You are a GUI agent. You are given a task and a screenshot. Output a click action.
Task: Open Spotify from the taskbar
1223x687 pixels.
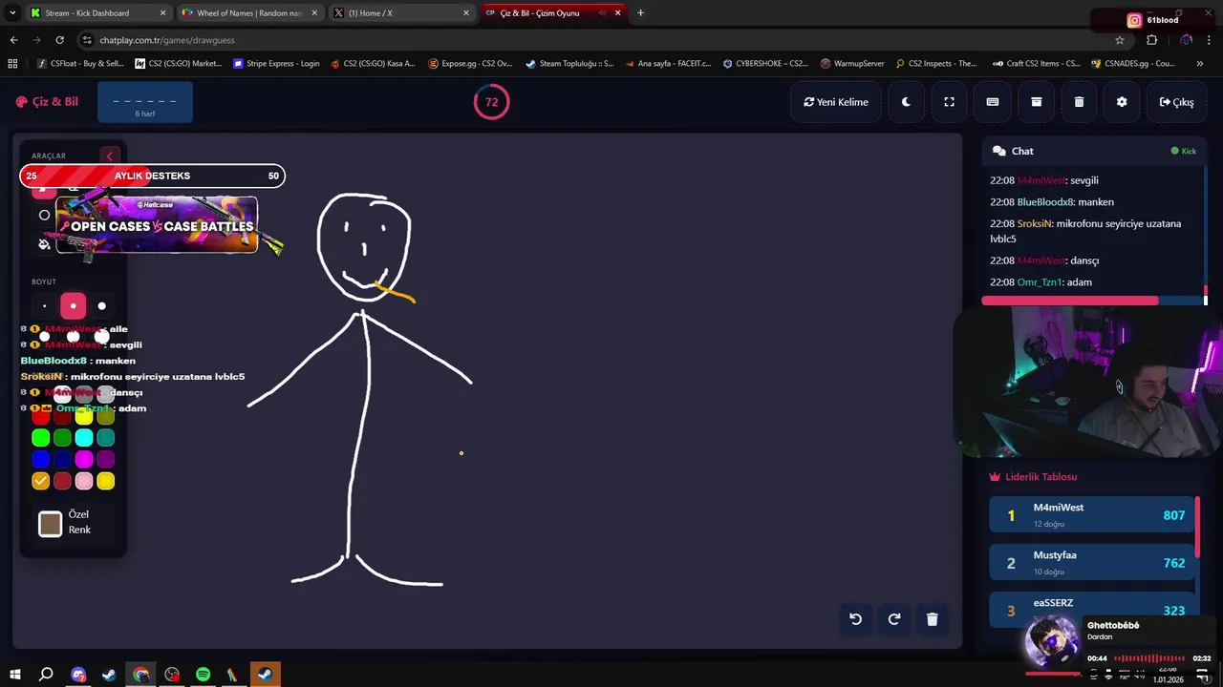[x=203, y=675]
